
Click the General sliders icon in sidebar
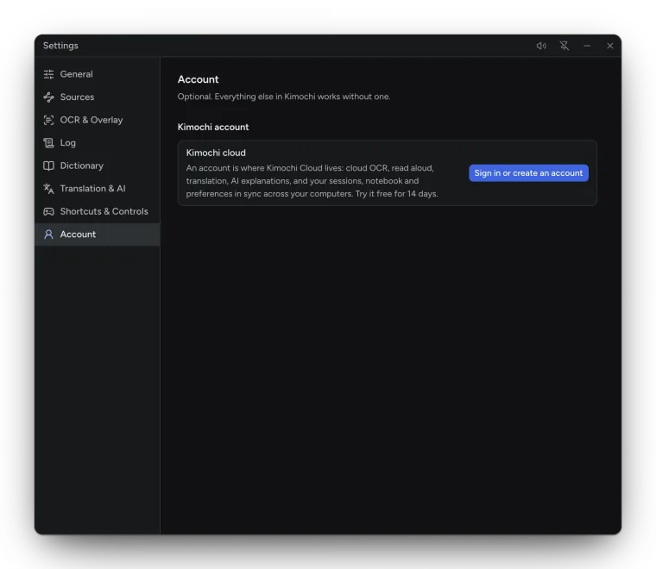pyautogui.click(x=48, y=74)
